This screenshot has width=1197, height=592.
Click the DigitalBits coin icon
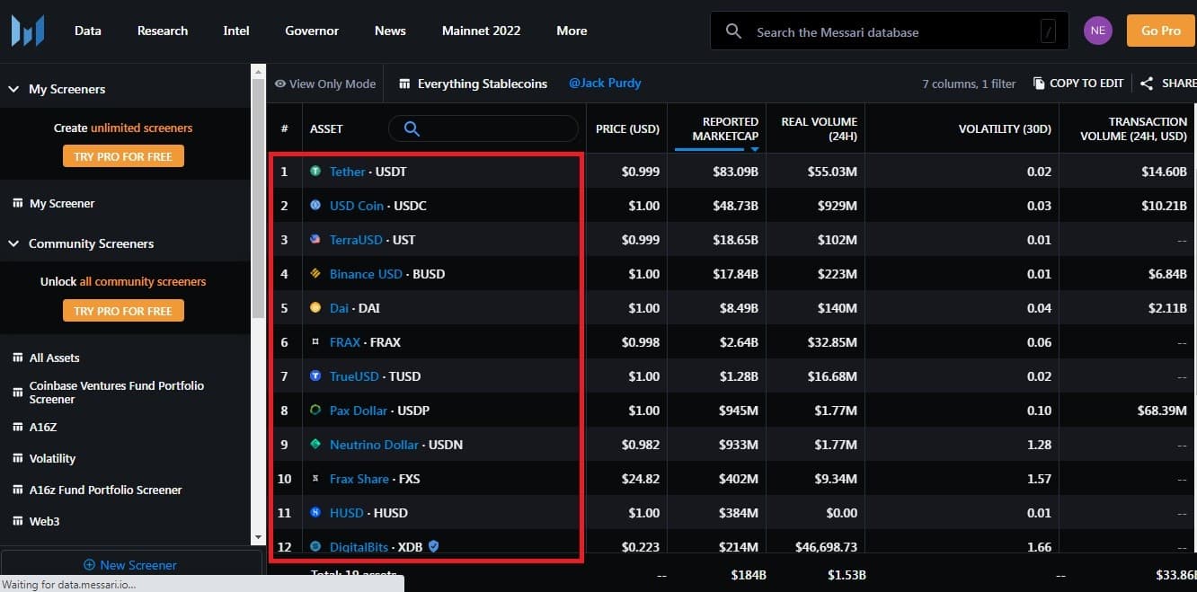[x=315, y=546]
